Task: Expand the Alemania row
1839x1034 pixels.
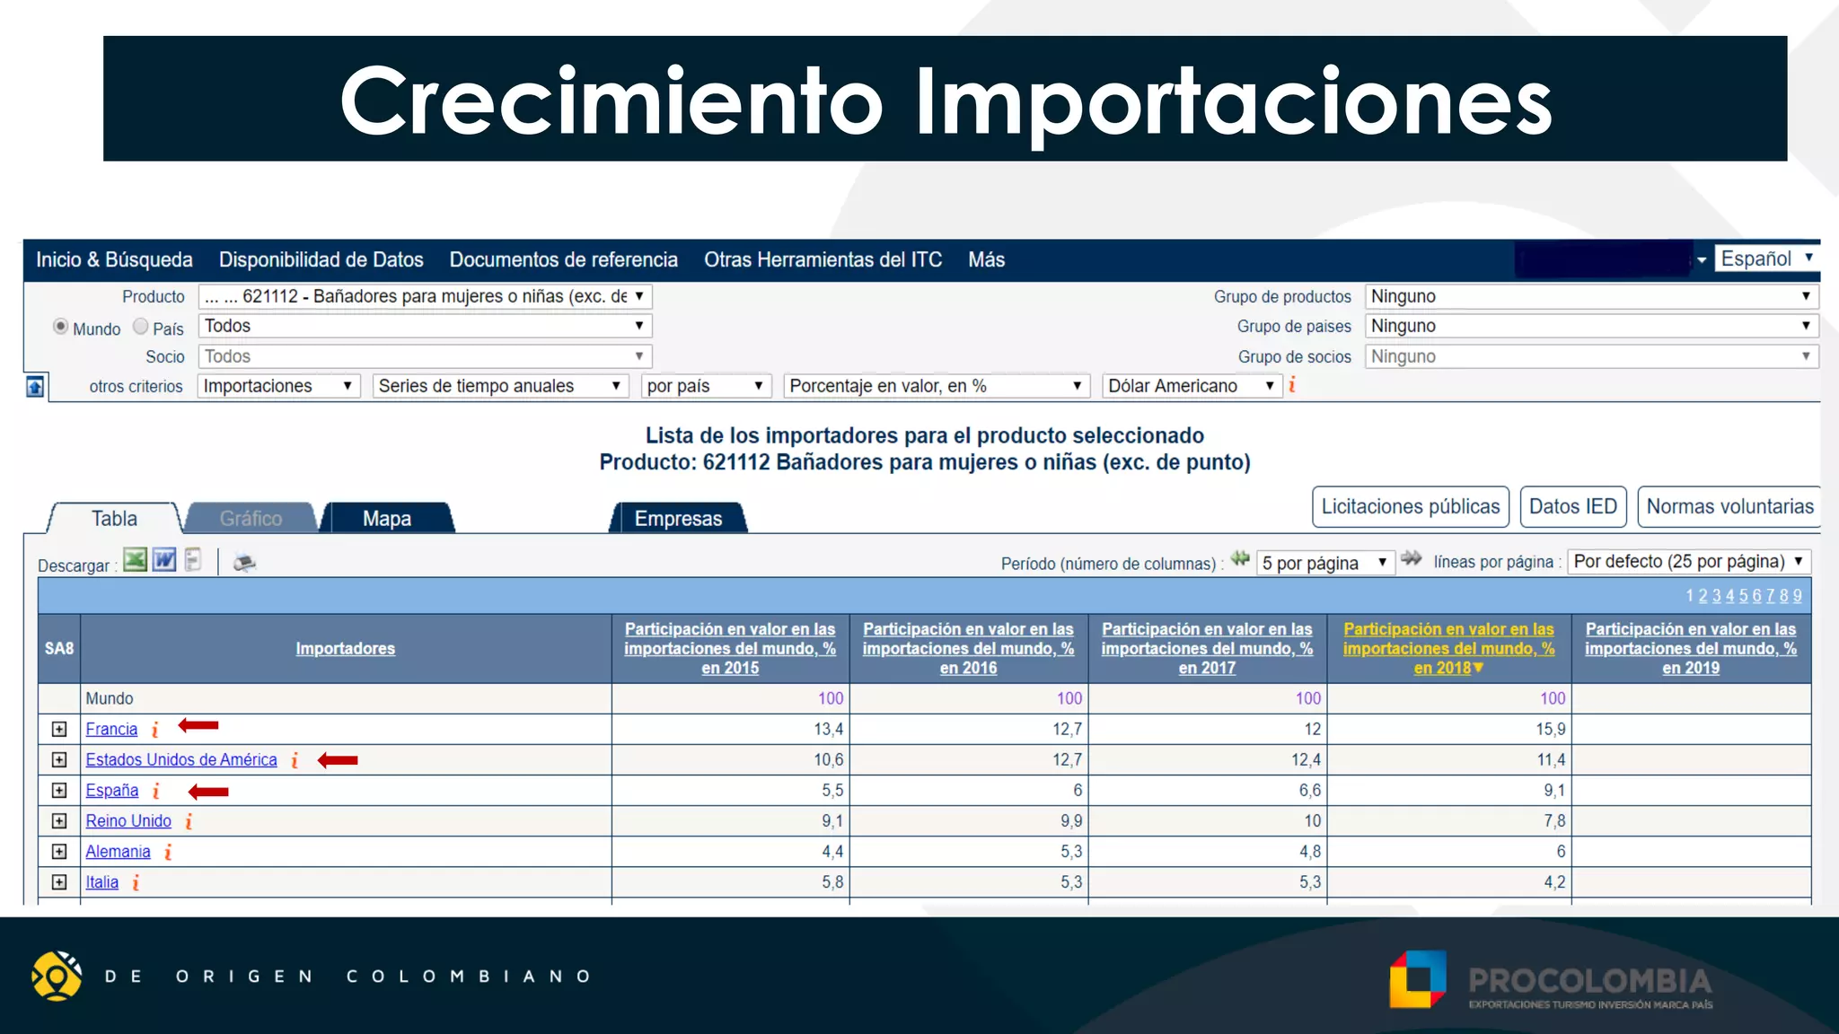Action: (x=59, y=852)
